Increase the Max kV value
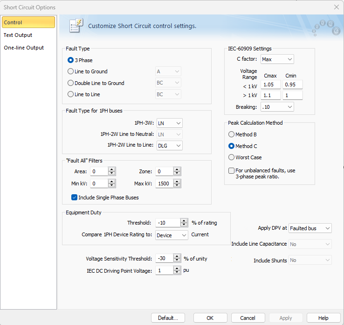This screenshot has width=344, height=325. point(177,181)
